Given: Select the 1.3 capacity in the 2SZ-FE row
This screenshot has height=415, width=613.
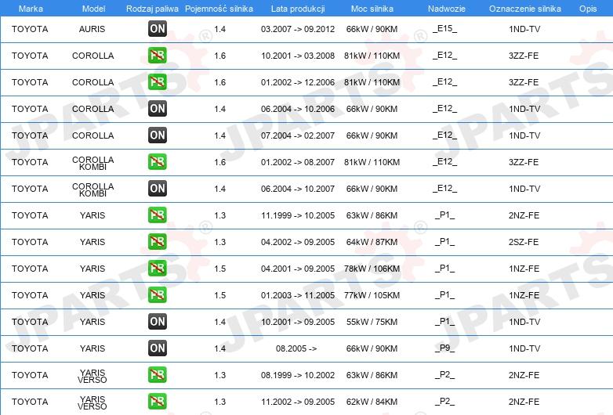Looking at the screenshot, I should (x=219, y=242).
